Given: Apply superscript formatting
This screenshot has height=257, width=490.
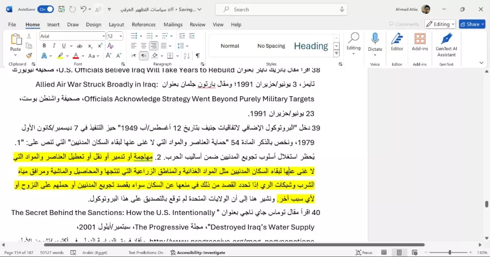Looking at the screenshot, I should pyautogui.click(x=100, y=46).
